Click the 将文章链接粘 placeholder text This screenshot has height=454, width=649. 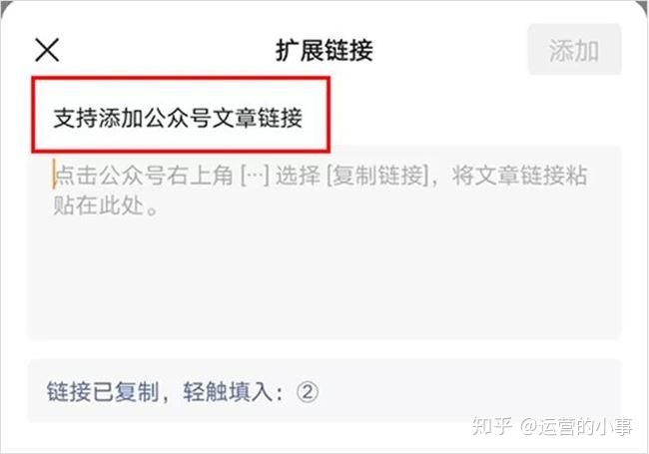pyautogui.click(x=519, y=176)
